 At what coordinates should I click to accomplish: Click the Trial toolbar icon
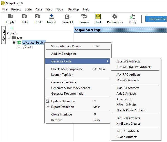(98, 16)
